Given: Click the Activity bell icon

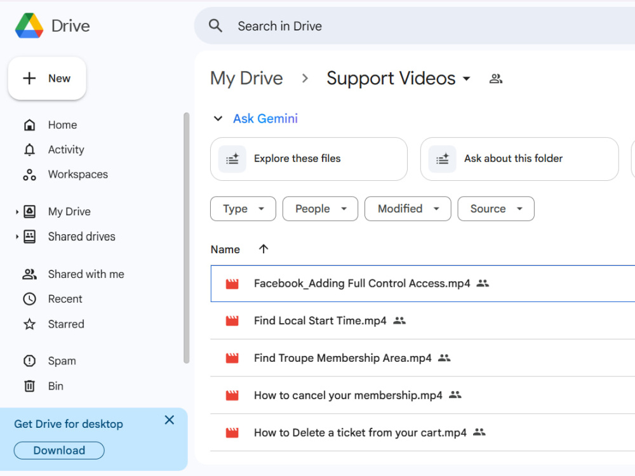Looking at the screenshot, I should [30, 150].
